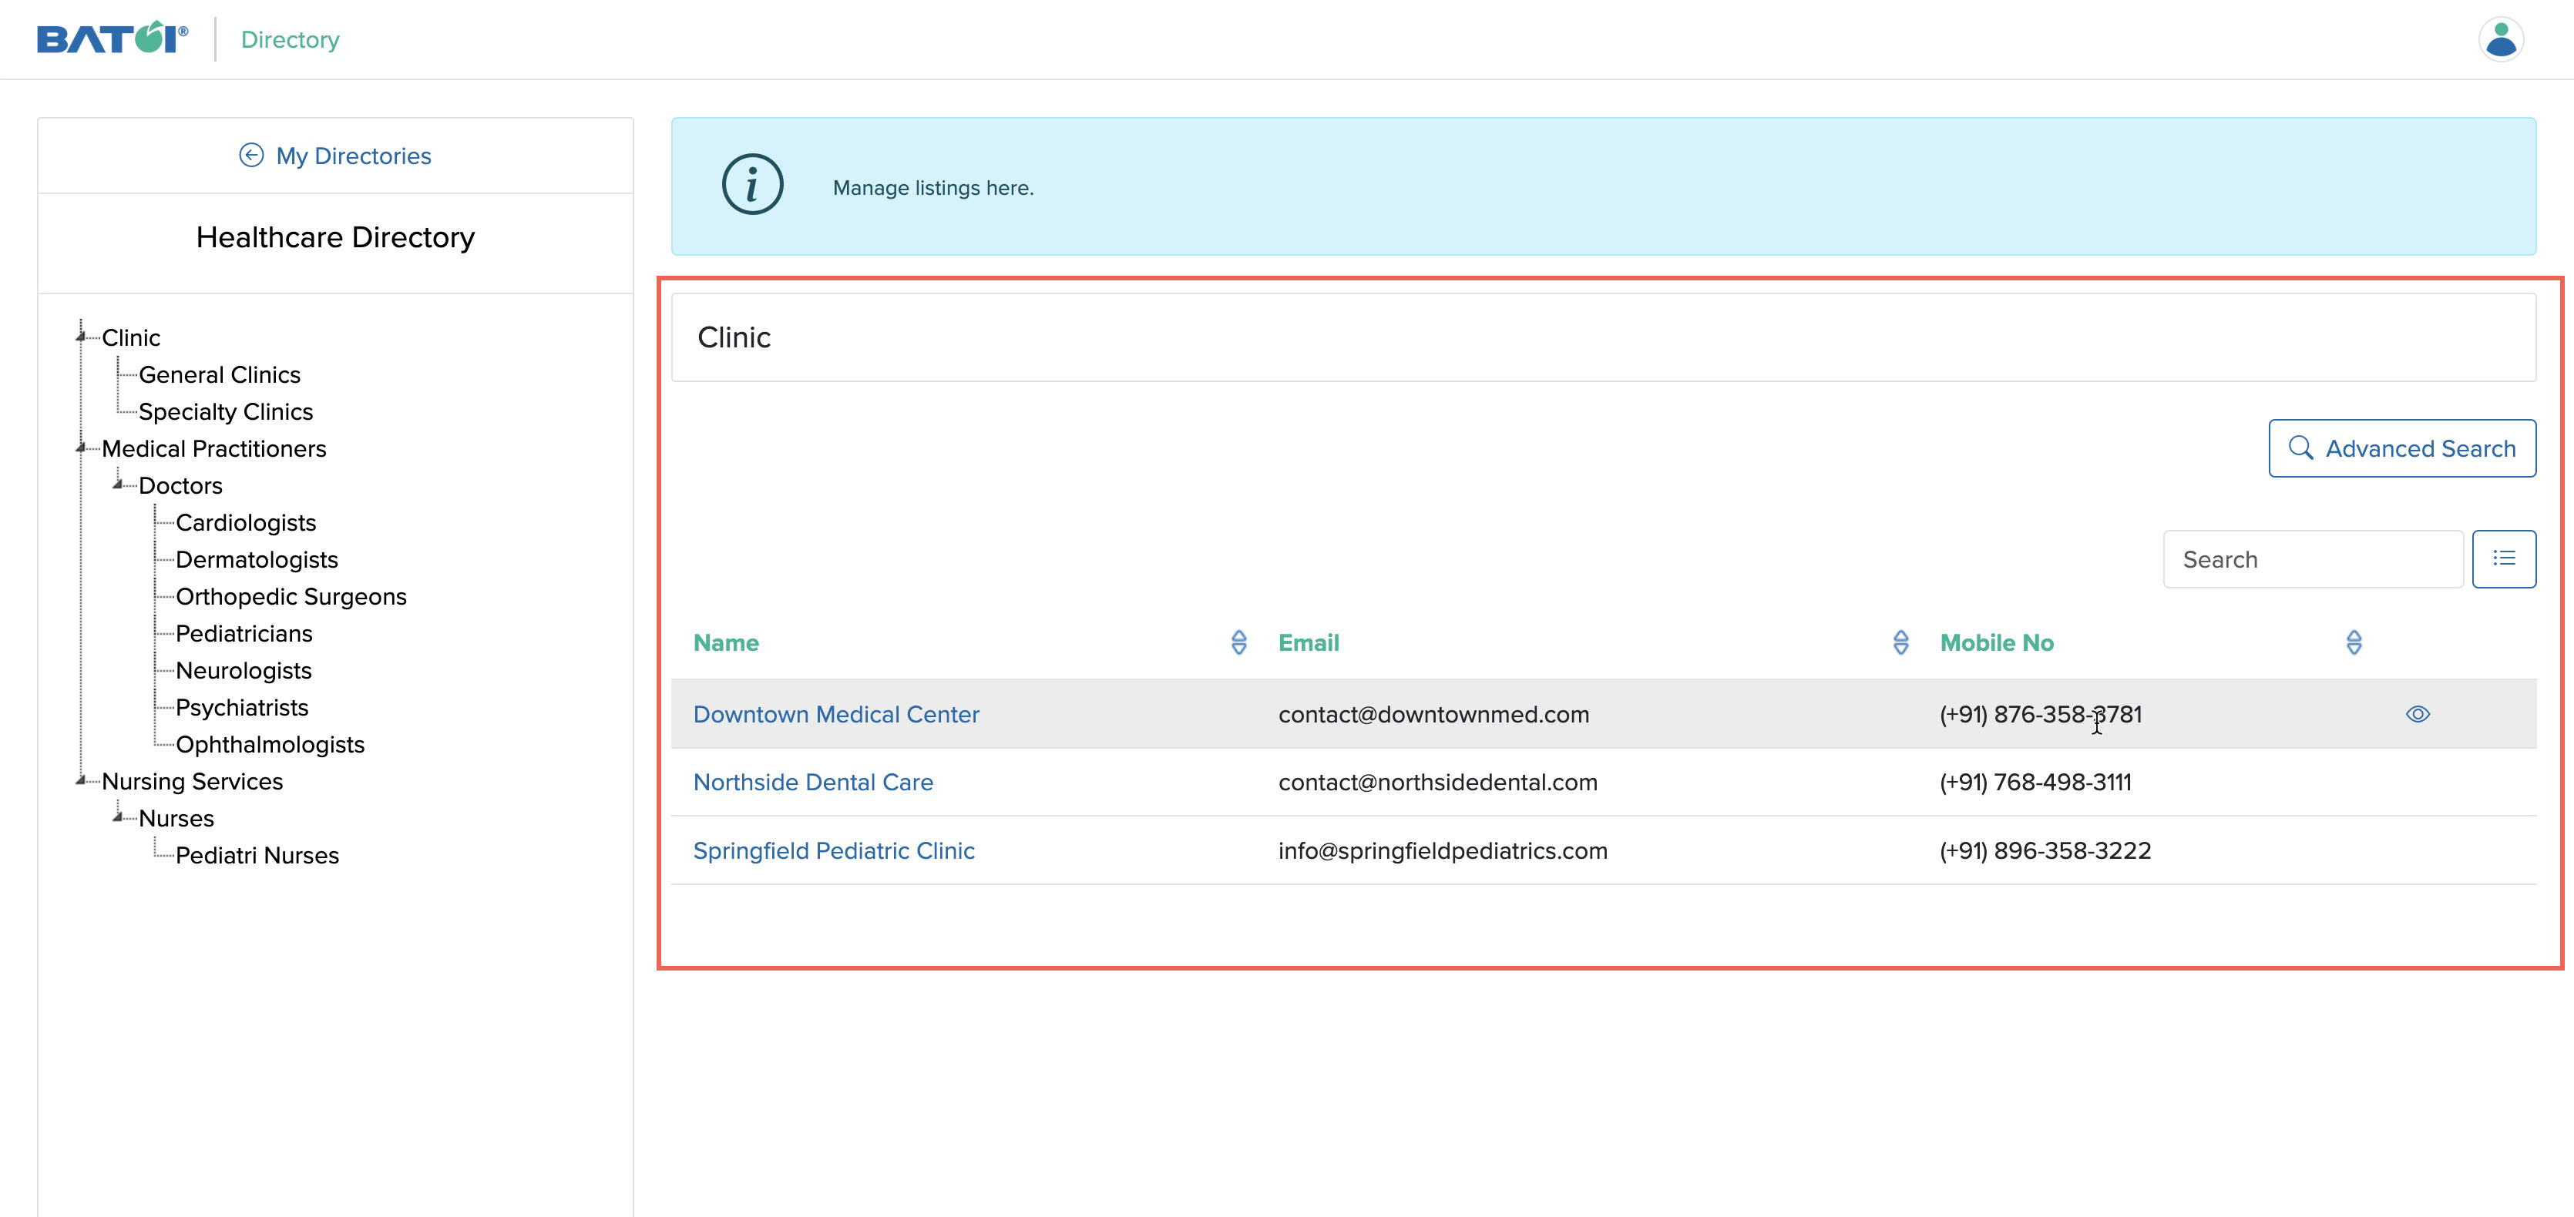Collapse the Doctors tree node
This screenshot has width=2574, height=1217.
(119, 484)
